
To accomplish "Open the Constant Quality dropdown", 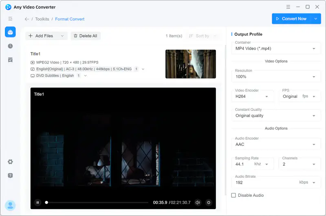I will click(x=276, y=116).
